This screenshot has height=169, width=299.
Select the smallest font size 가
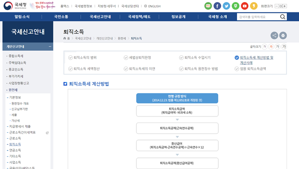click(264, 47)
